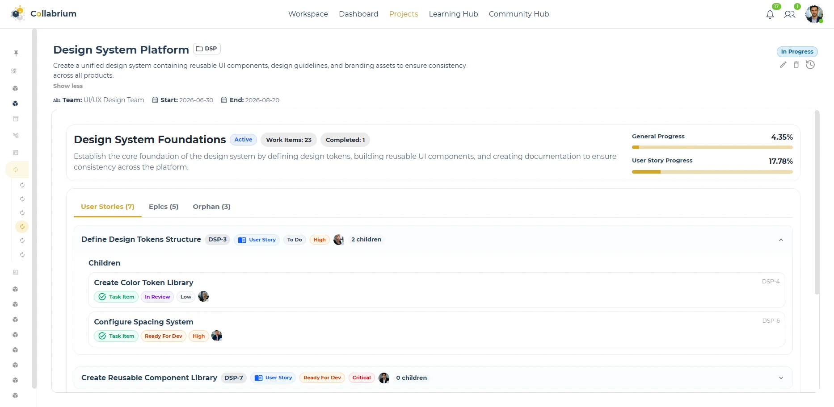
Task: Click the calendar icon beside Start date
Action: click(155, 100)
